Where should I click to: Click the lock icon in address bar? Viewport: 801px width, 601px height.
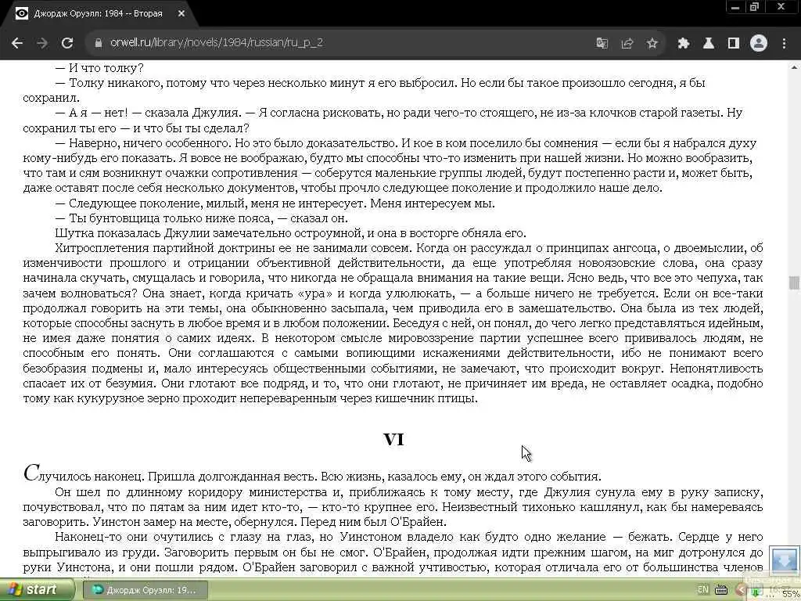[x=99, y=43]
